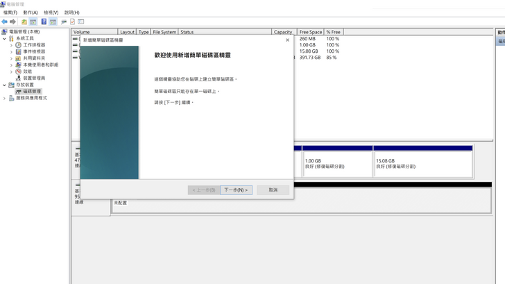Expand the 事件檢視器 node
This screenshot has height=284, width=505.
pyautogui.click(x=11, y=51)
